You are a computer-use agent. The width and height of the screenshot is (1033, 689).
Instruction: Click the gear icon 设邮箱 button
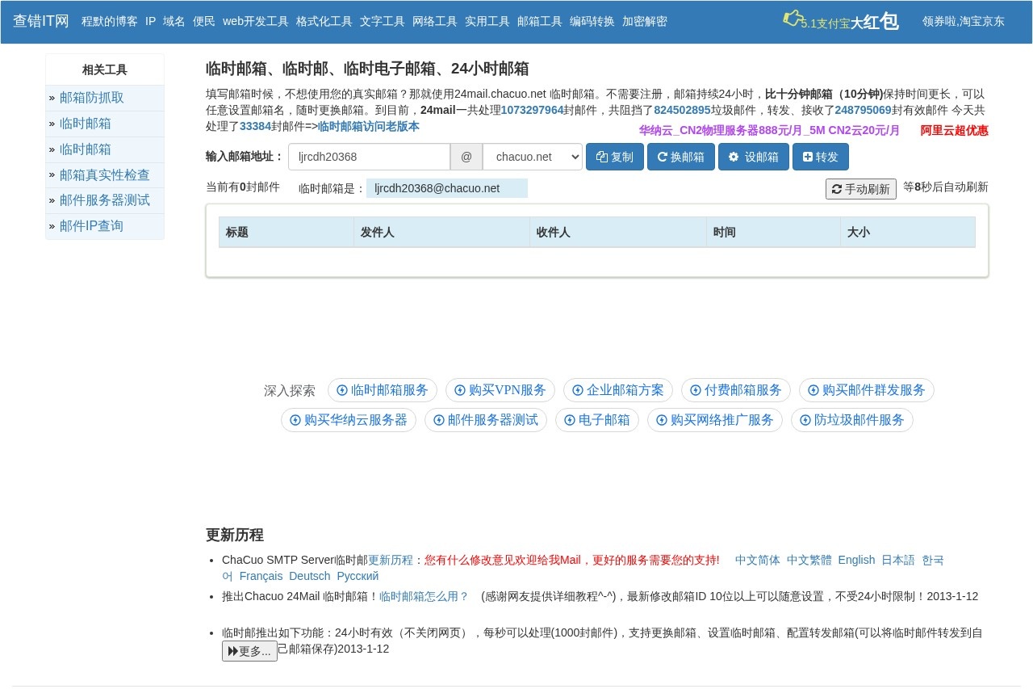tap(753, 157)
